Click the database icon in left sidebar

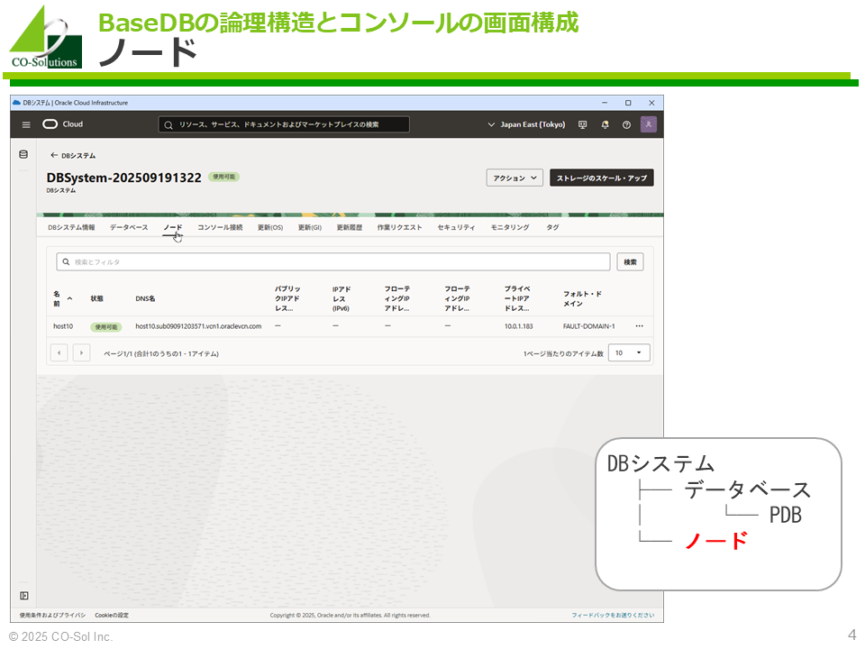(23, 154)
